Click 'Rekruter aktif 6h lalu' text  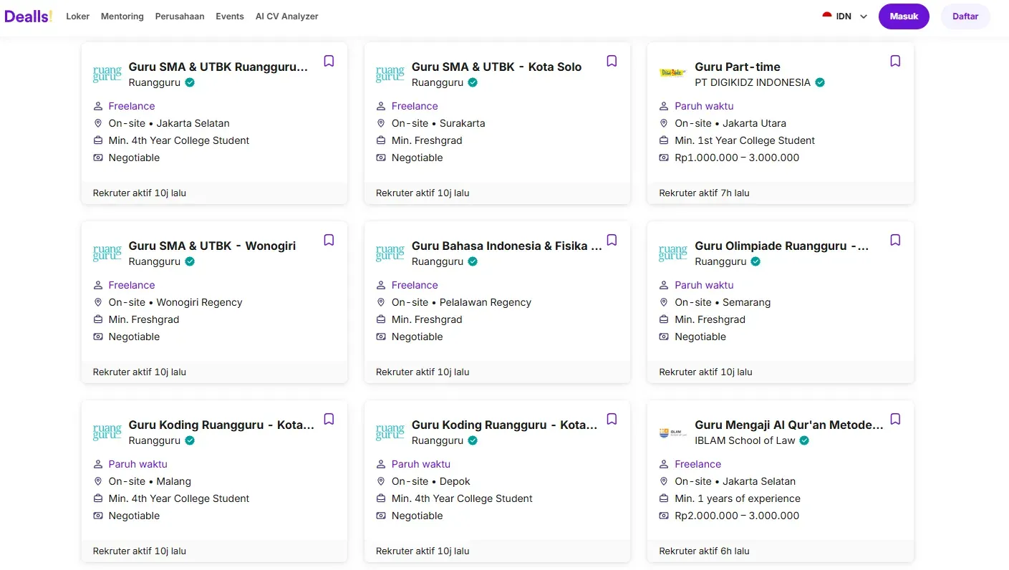pyautogui.click(x=704, y=551)
